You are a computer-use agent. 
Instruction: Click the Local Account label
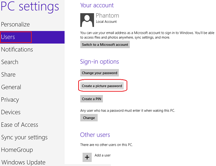click(x=106, y=22)
